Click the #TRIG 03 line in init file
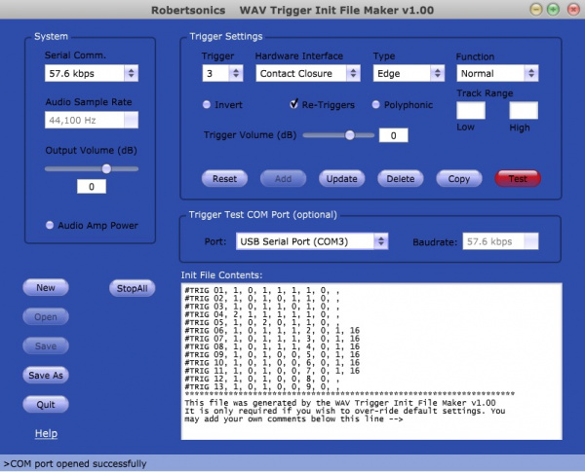The height and width of the screenshot is (472, 585). [x=262, y=307]
